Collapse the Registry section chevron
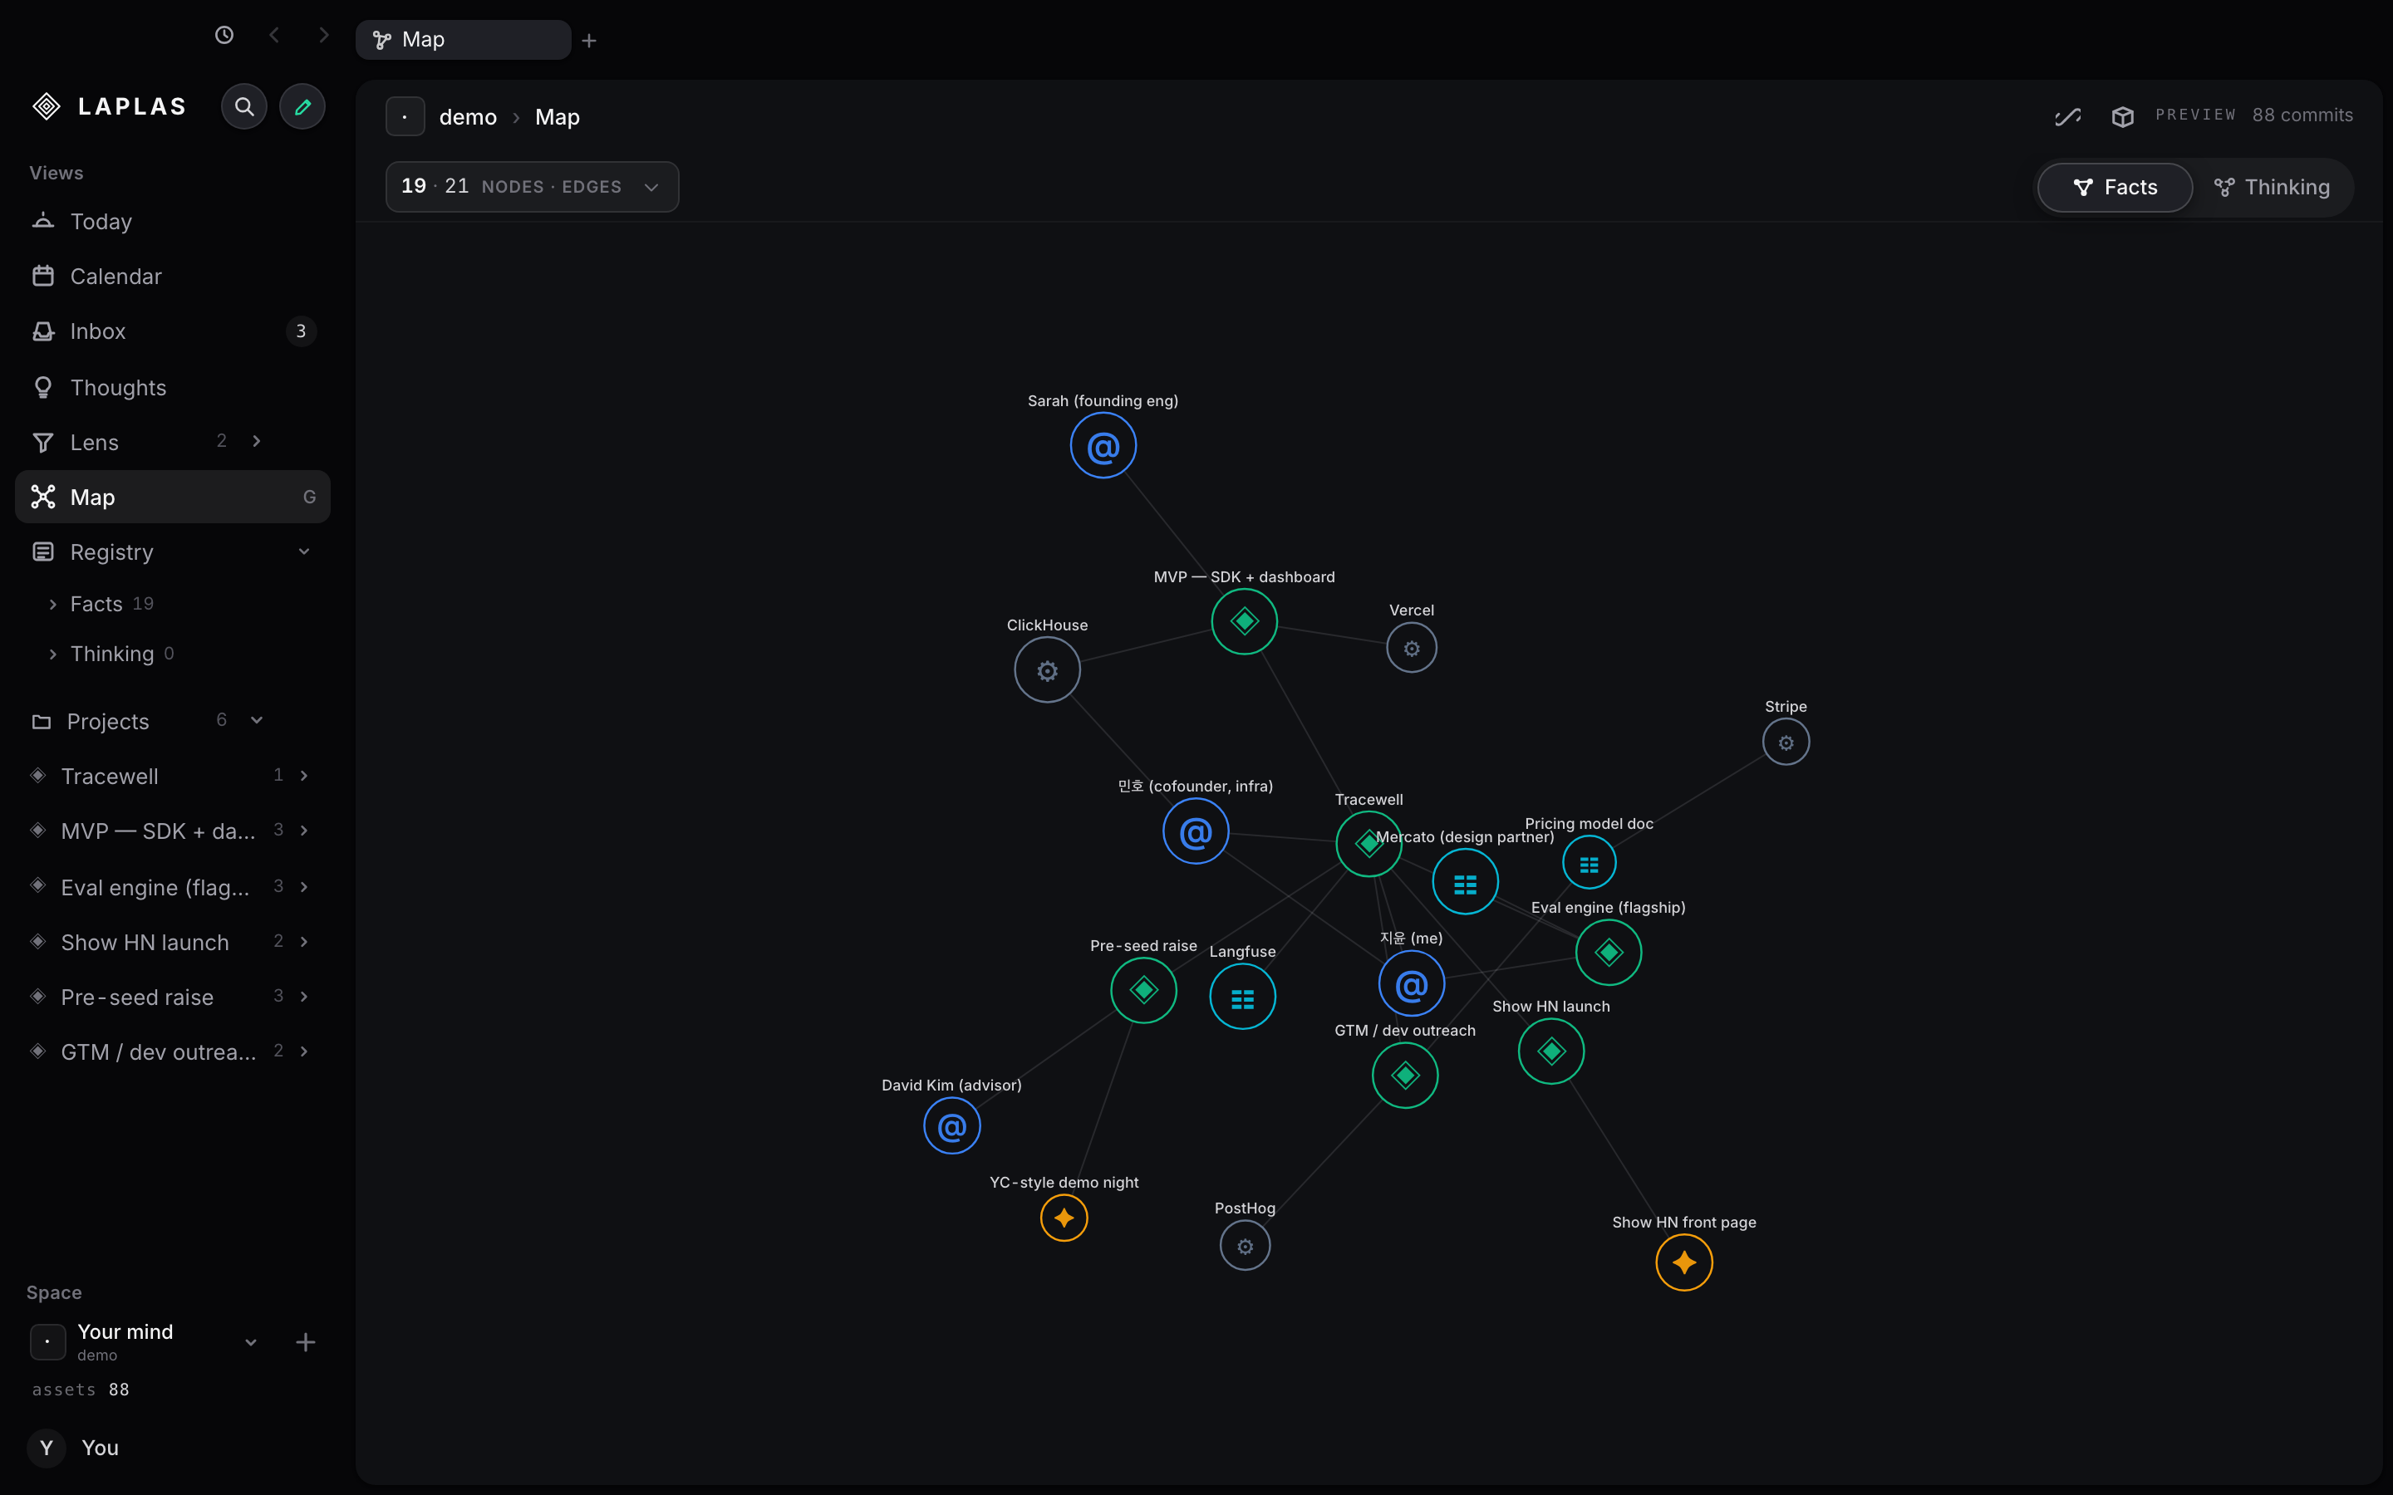 pos(303,551)
